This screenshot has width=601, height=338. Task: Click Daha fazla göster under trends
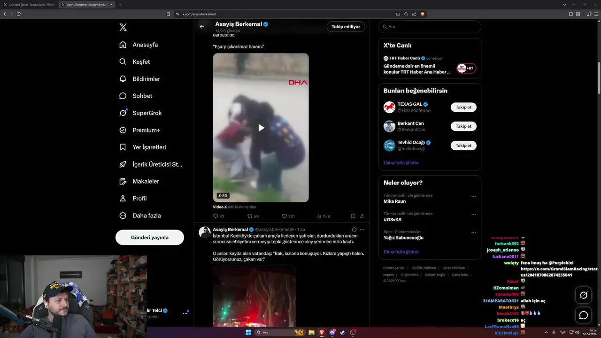[x=401, y=252]
